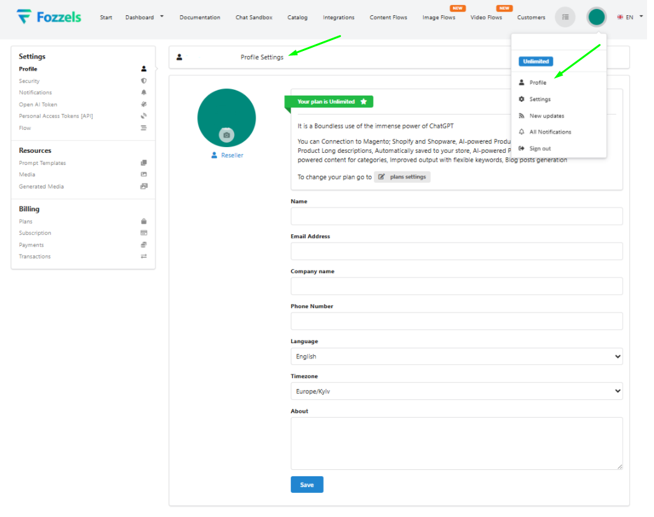Click the Security shield icon in sidebar
Screen dimensions: 654x517
click(144, 81)
